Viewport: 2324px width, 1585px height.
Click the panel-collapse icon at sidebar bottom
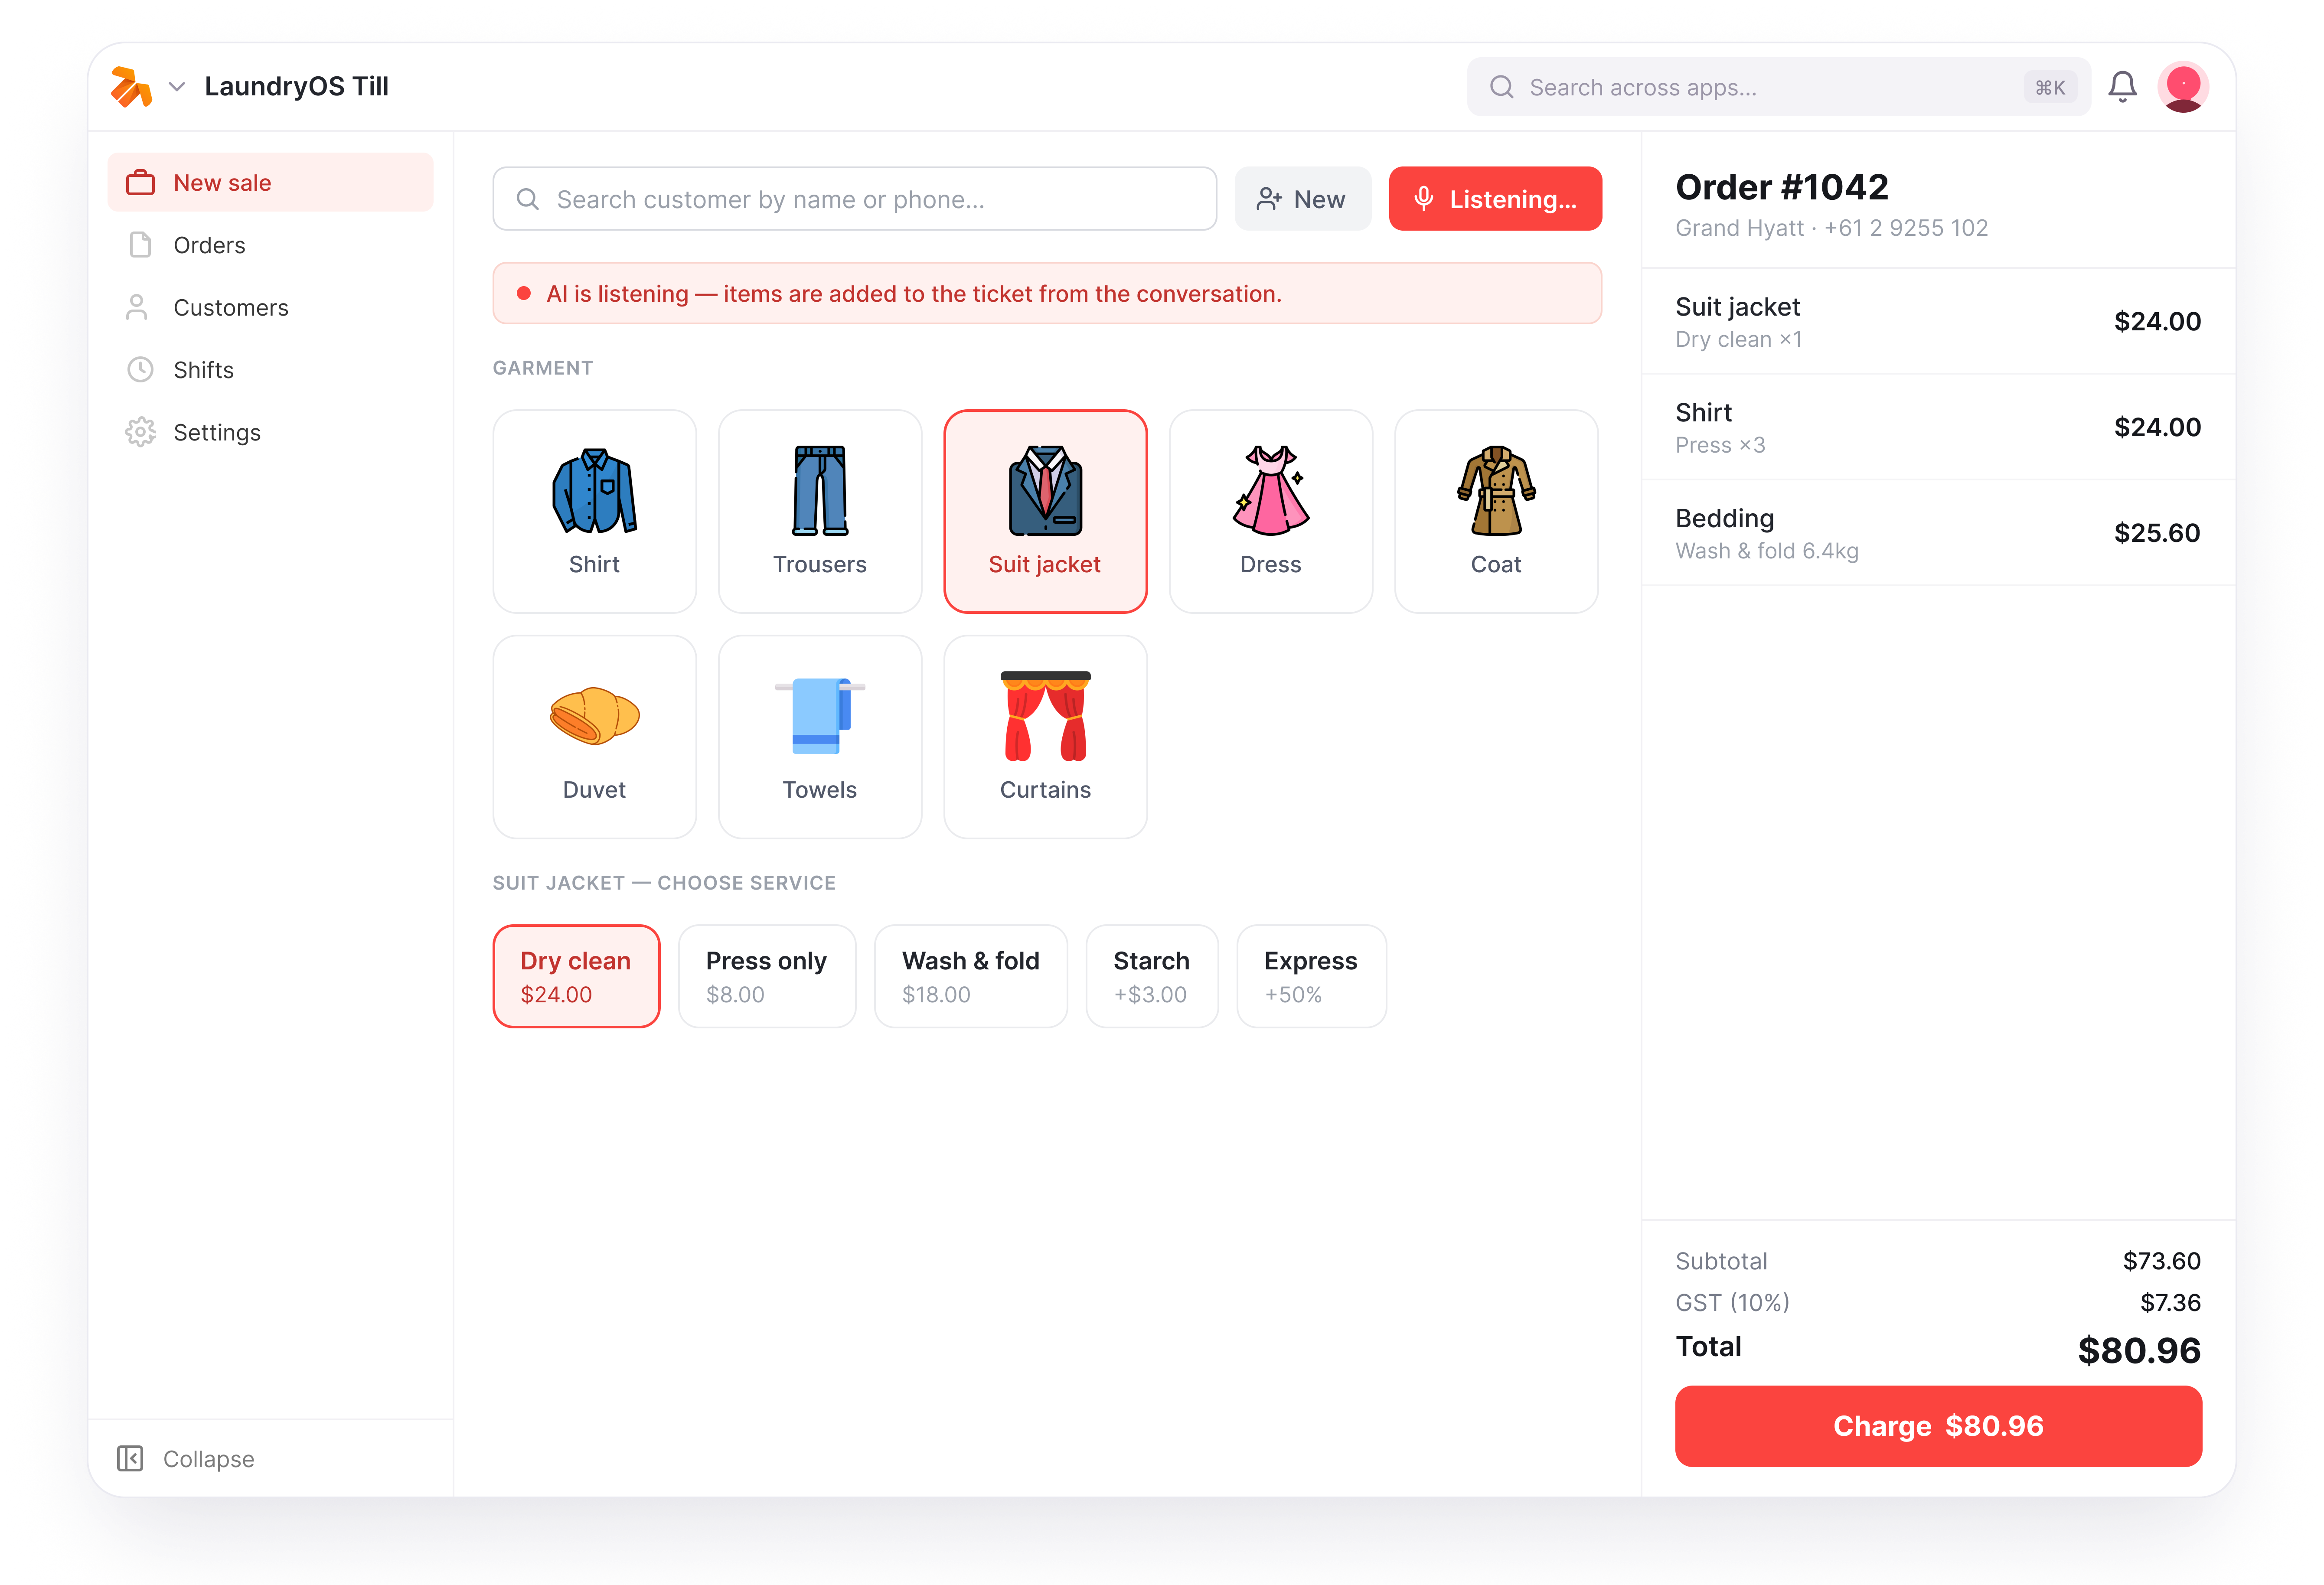pos(130,1458)
